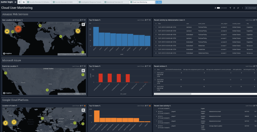Click copy icon on Geo Location panel
This screenshot has width=257, height=132.
click(x=81, y=20)
